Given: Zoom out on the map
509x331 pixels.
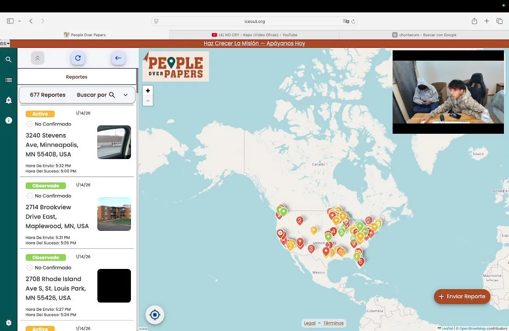Looking at the screenshot, I should 148,101.
